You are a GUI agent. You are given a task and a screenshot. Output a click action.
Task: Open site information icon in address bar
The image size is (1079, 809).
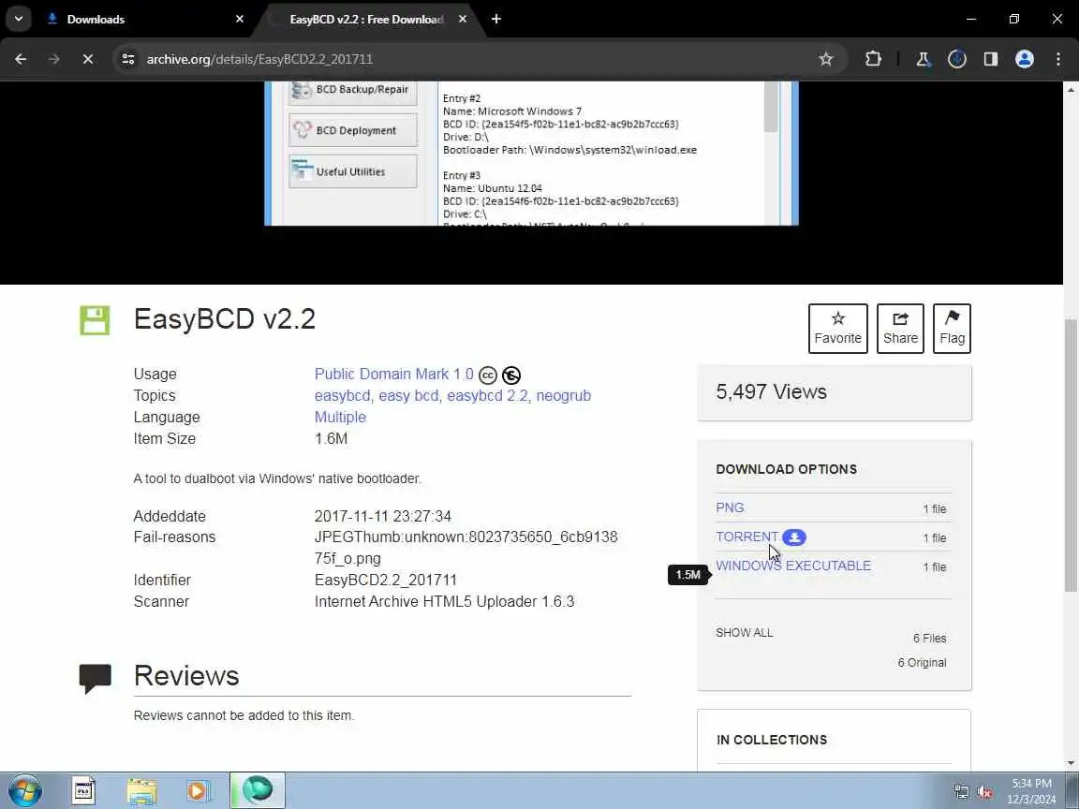[128, 59]
